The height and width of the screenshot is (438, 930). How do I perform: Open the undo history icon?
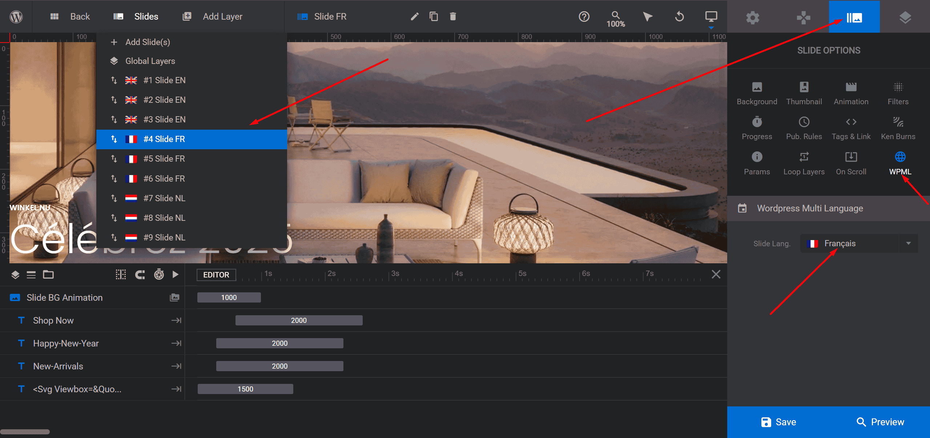679,16
